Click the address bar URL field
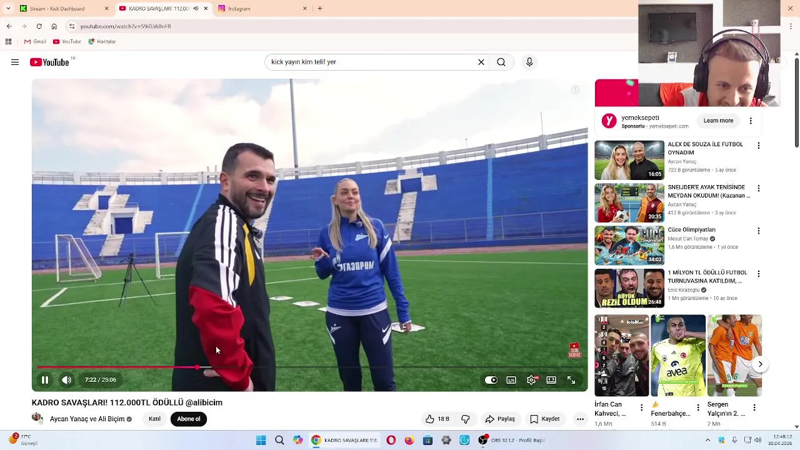Viewport: 800px width, 450px height. click(350, 26)
